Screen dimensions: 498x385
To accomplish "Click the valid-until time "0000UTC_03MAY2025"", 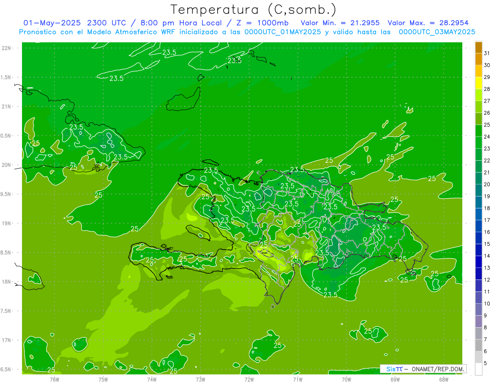I will click(x=437, y=32).
